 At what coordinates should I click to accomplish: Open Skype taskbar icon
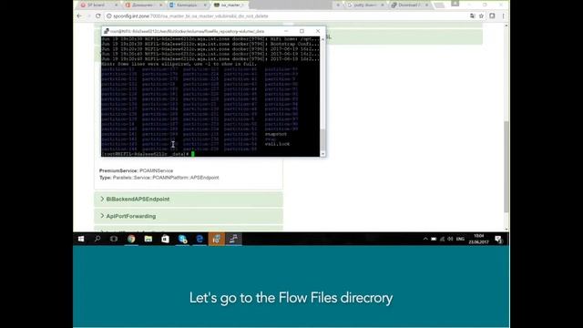pyautogui.click(x=182, y=239)
